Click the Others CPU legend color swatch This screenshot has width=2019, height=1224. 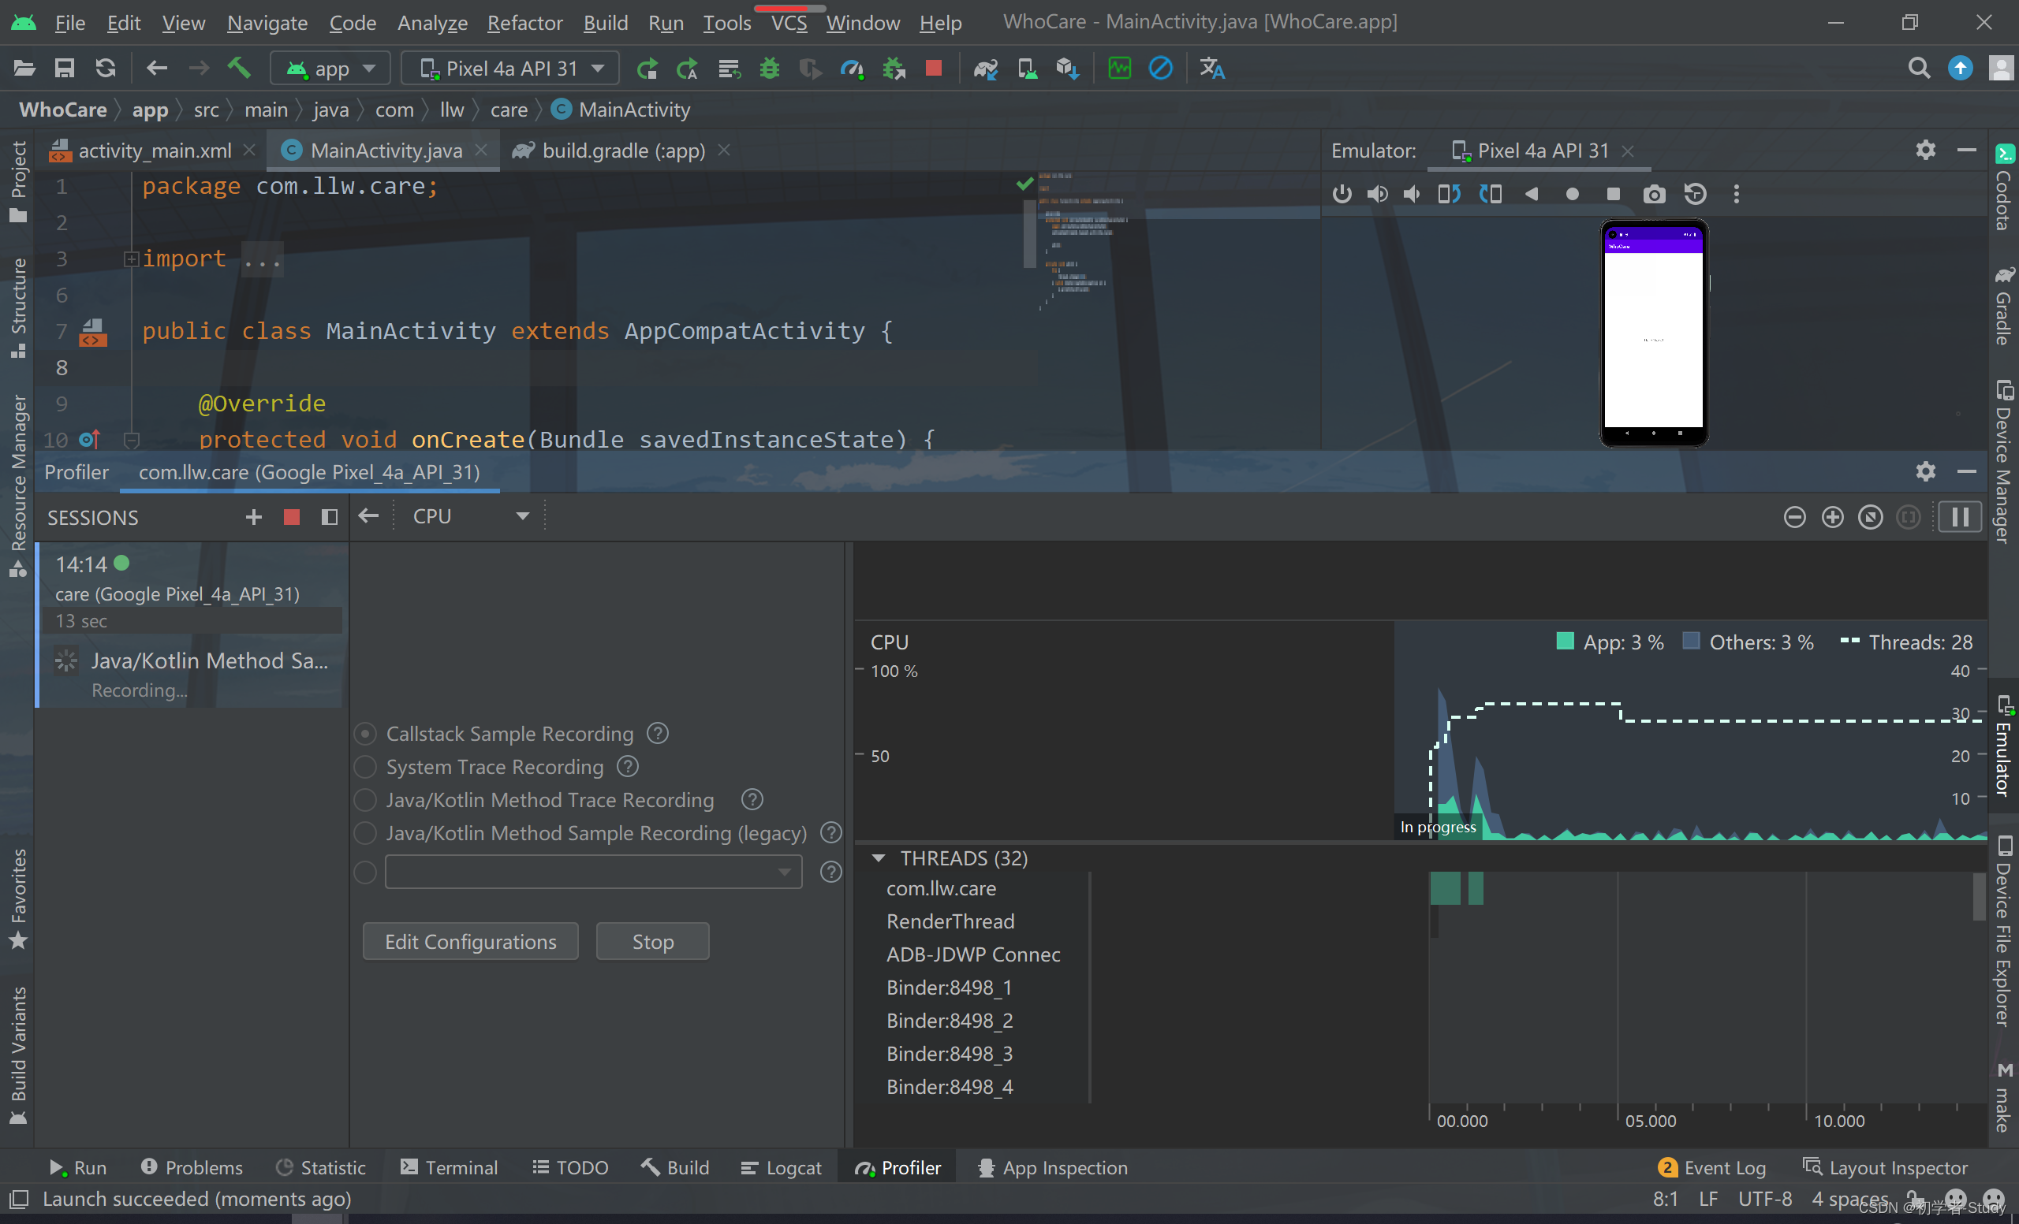[1690, 641]
